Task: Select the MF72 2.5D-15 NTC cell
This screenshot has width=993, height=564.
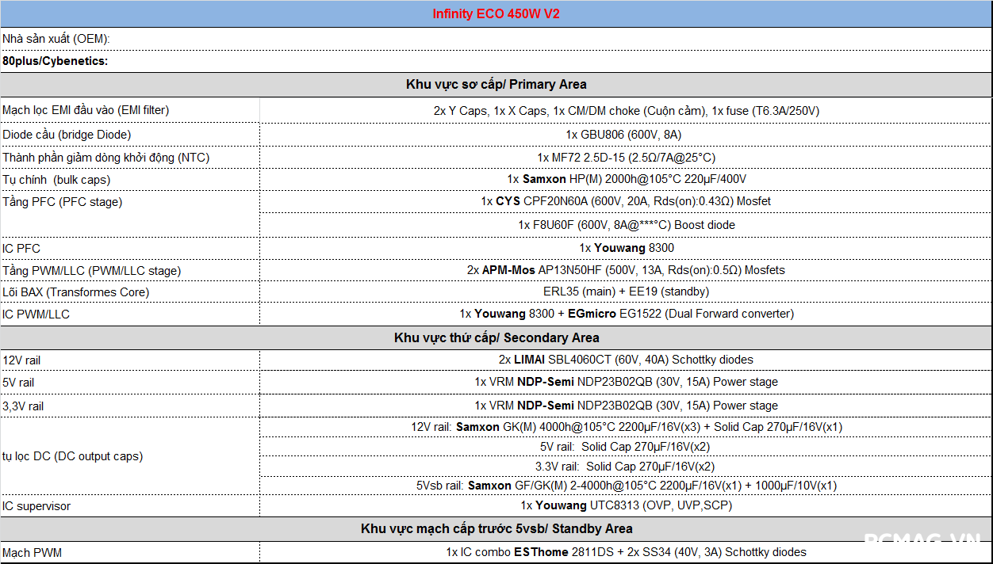Action: [626, 158]
